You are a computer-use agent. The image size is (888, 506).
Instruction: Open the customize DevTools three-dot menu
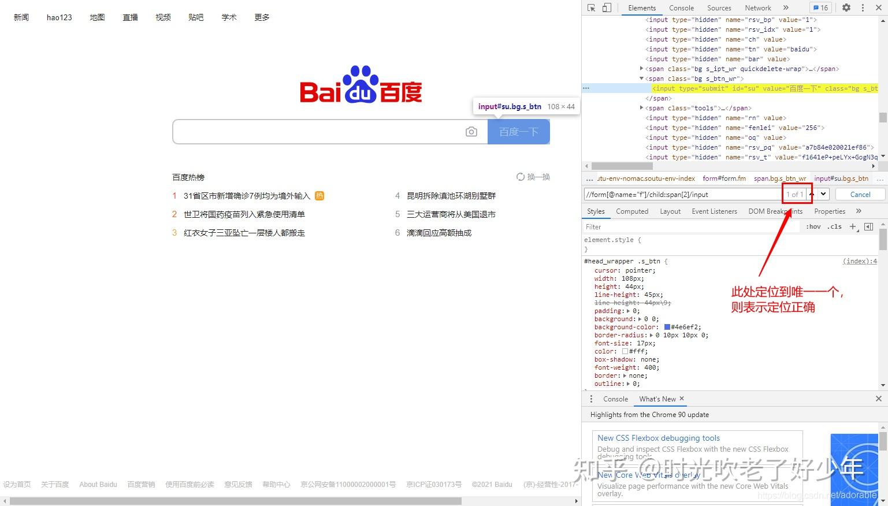[863, 8]
